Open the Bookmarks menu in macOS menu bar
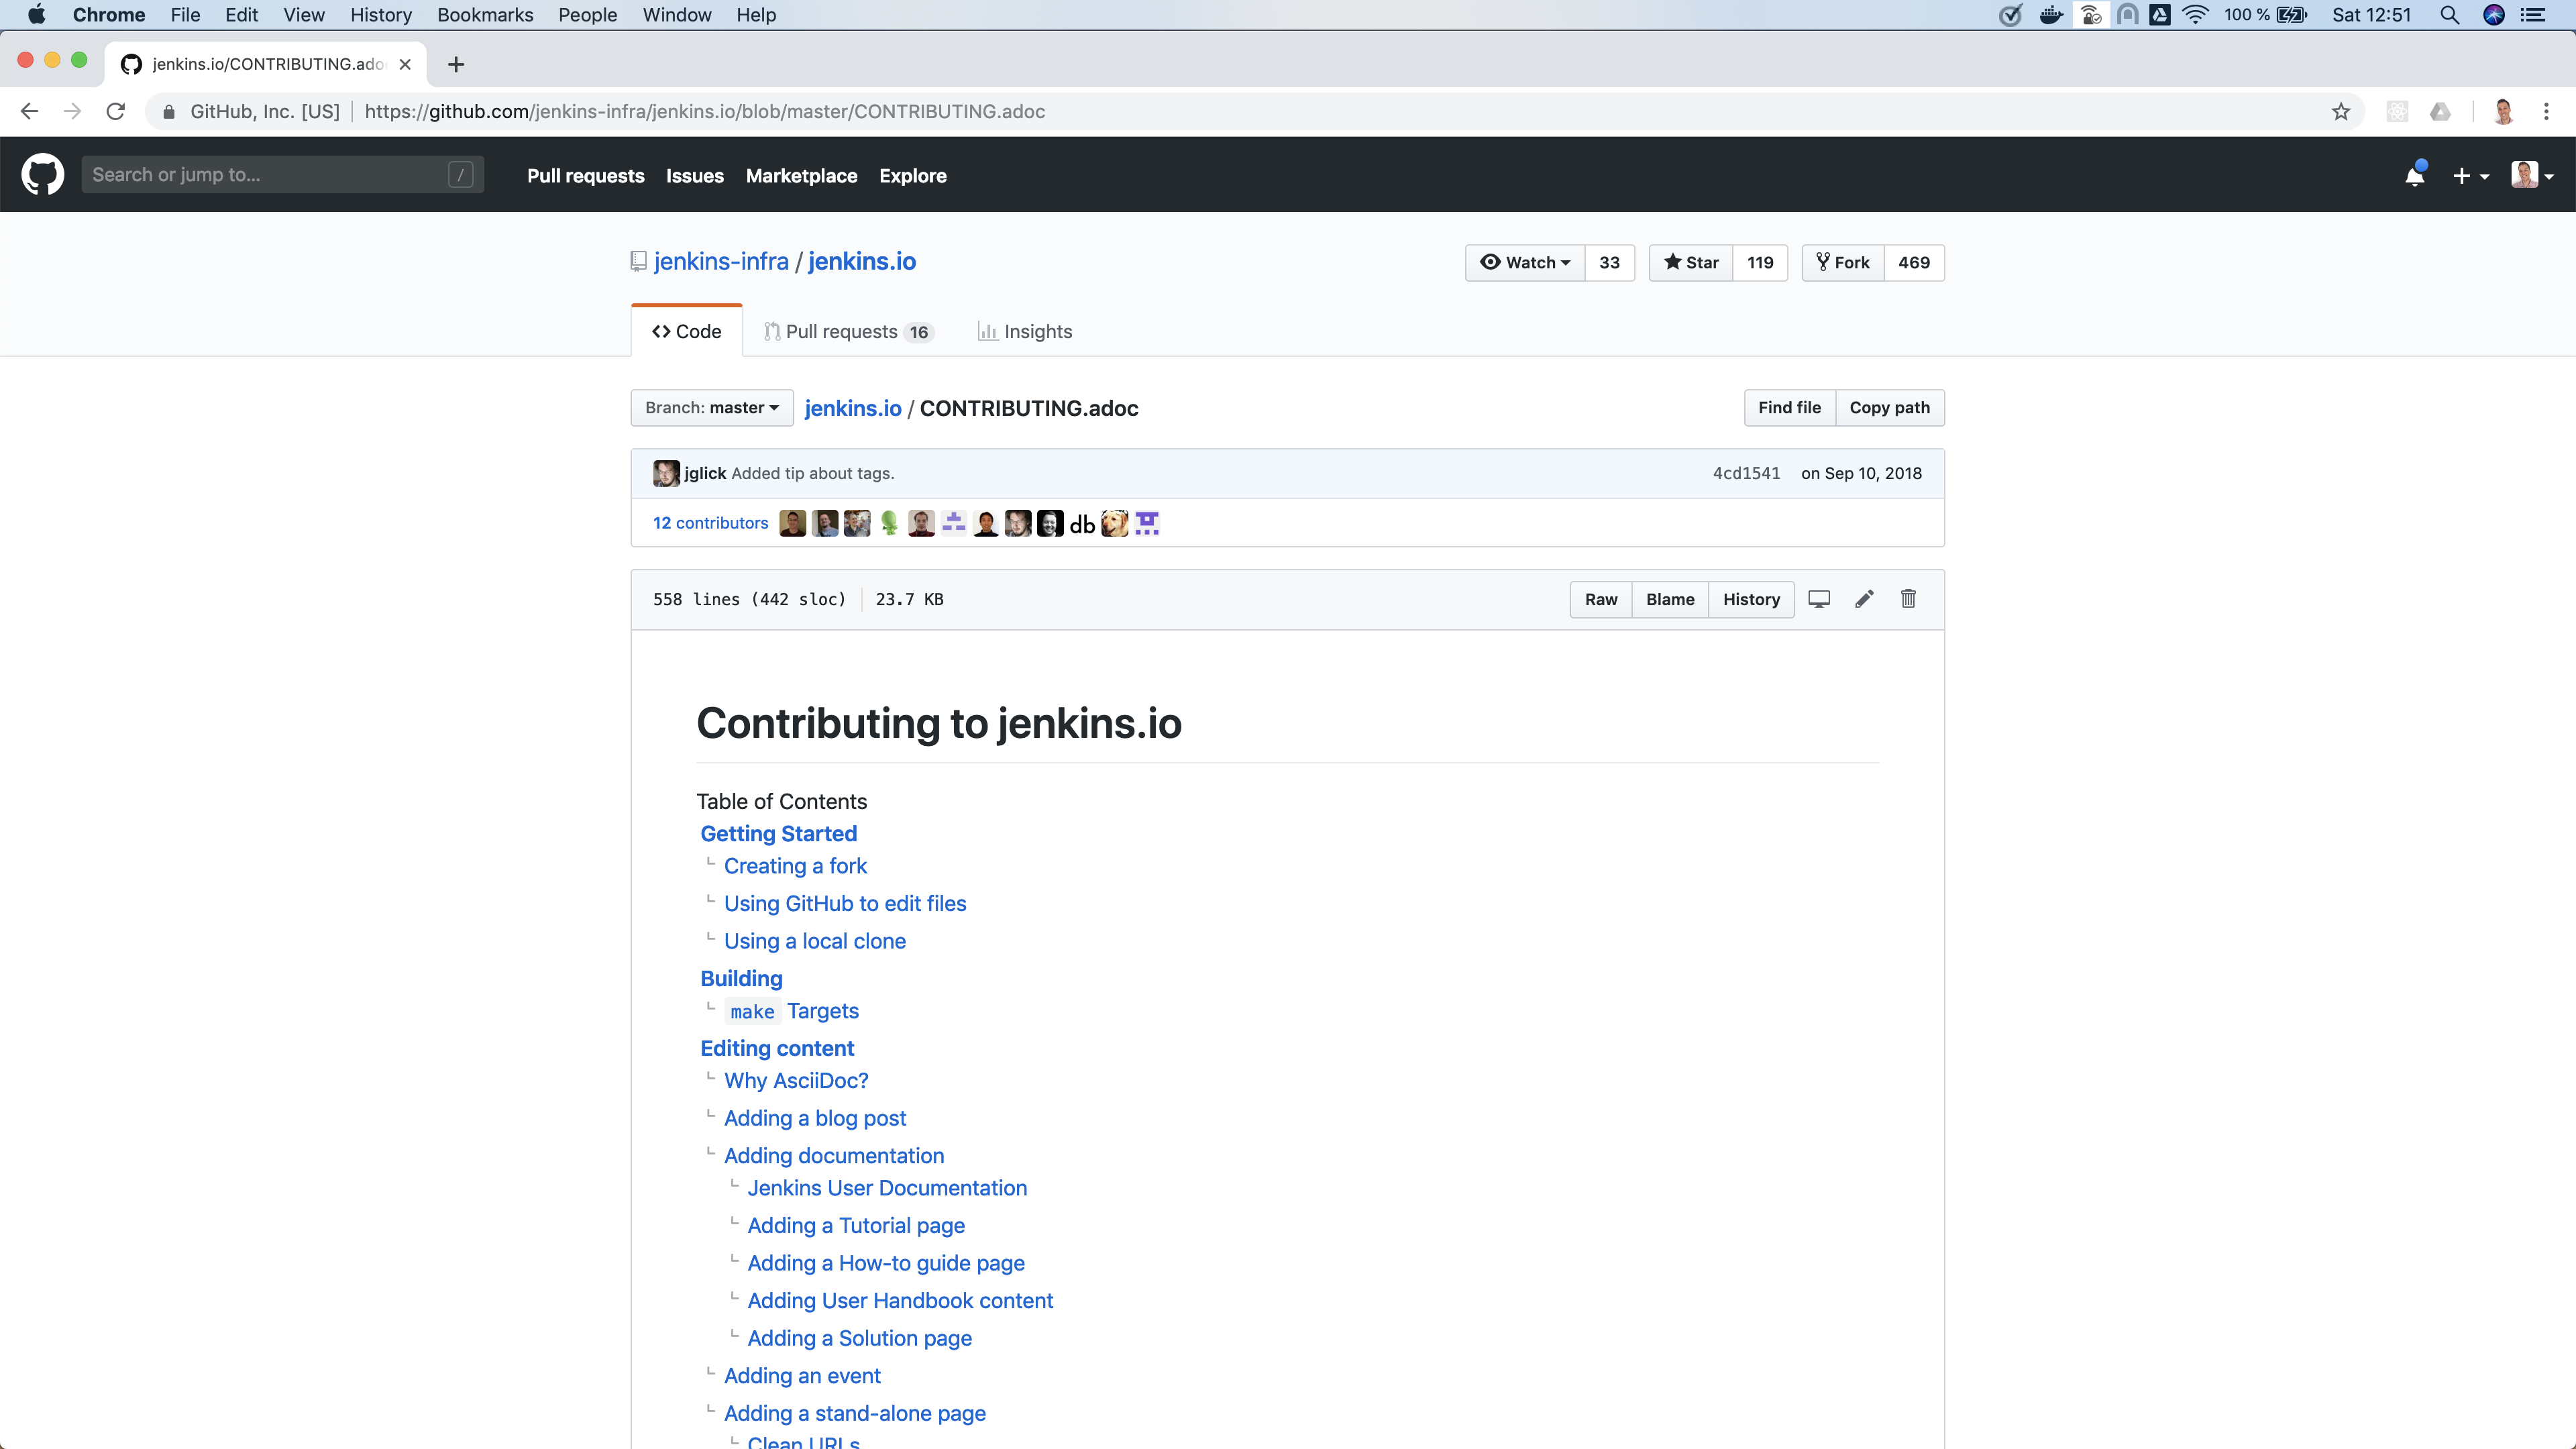The height and width of the screenshot is (1449, 2576). pos(485,15)
